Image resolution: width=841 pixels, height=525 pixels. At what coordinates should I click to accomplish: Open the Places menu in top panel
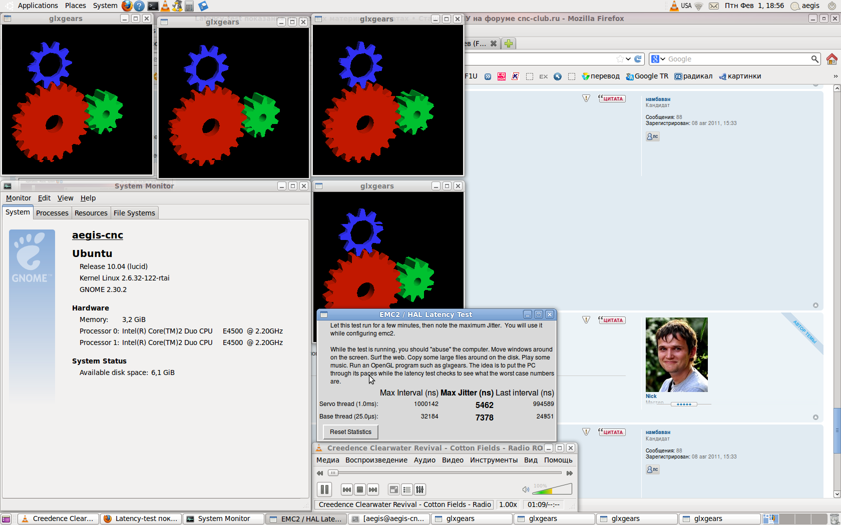tap(76, 6)
